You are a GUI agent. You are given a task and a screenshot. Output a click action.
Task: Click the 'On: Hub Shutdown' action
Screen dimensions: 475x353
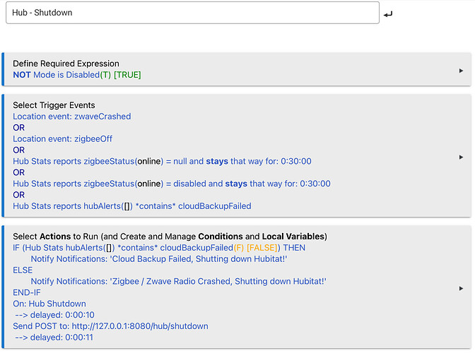point(49,304)
